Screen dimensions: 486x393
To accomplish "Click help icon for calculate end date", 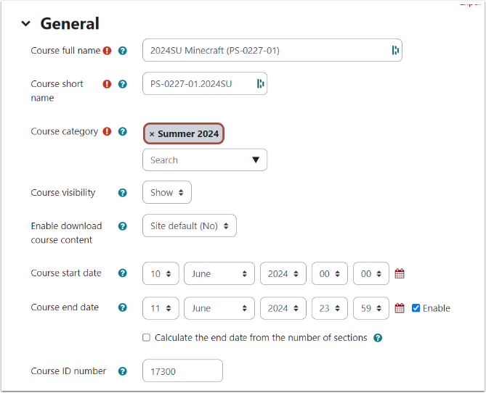I will pyautogui.click(x=378, y=338).
